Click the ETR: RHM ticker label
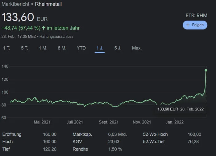 197,15
